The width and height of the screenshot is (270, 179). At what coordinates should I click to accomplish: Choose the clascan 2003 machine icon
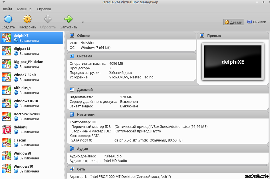(6, 142)
